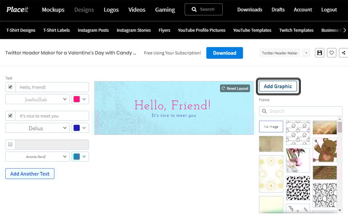The height and width of the screenshot is (219, 348).
Task: Click Hello, Friend! heading on canvas
Action: pos(172,105)
